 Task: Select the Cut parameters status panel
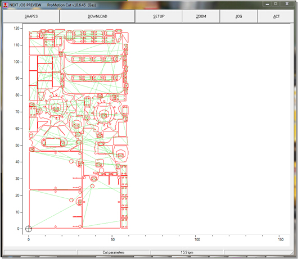(x=114, y=252)
